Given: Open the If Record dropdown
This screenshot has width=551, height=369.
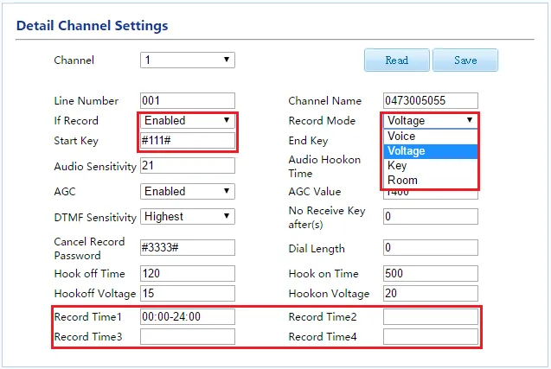Looking at the screenshot, I should pos(187,121).
